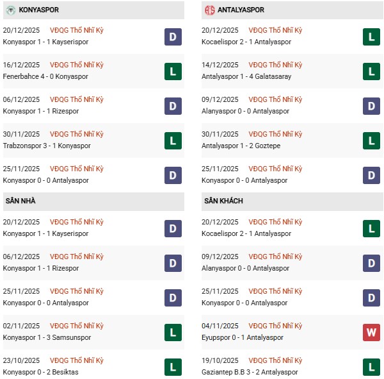
Task: Click the red W badge for Eyupspor match
Action: click(x=371, y=332)
